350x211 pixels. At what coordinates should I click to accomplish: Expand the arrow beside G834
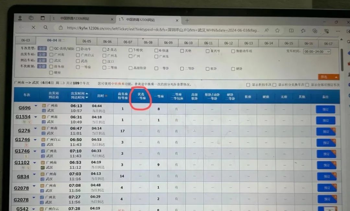pyautogui.click(x=34, y=174)
